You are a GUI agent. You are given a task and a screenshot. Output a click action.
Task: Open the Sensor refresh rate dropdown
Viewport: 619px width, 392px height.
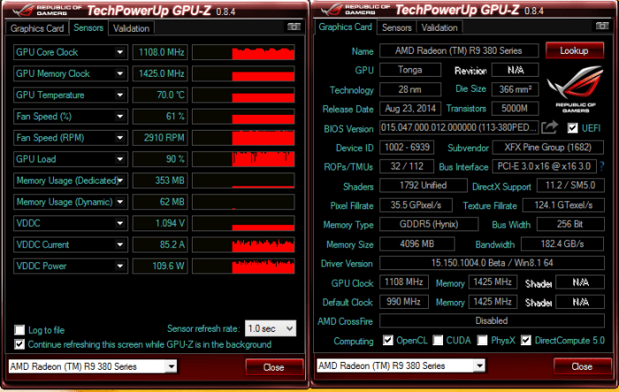[x=271, y=328]
